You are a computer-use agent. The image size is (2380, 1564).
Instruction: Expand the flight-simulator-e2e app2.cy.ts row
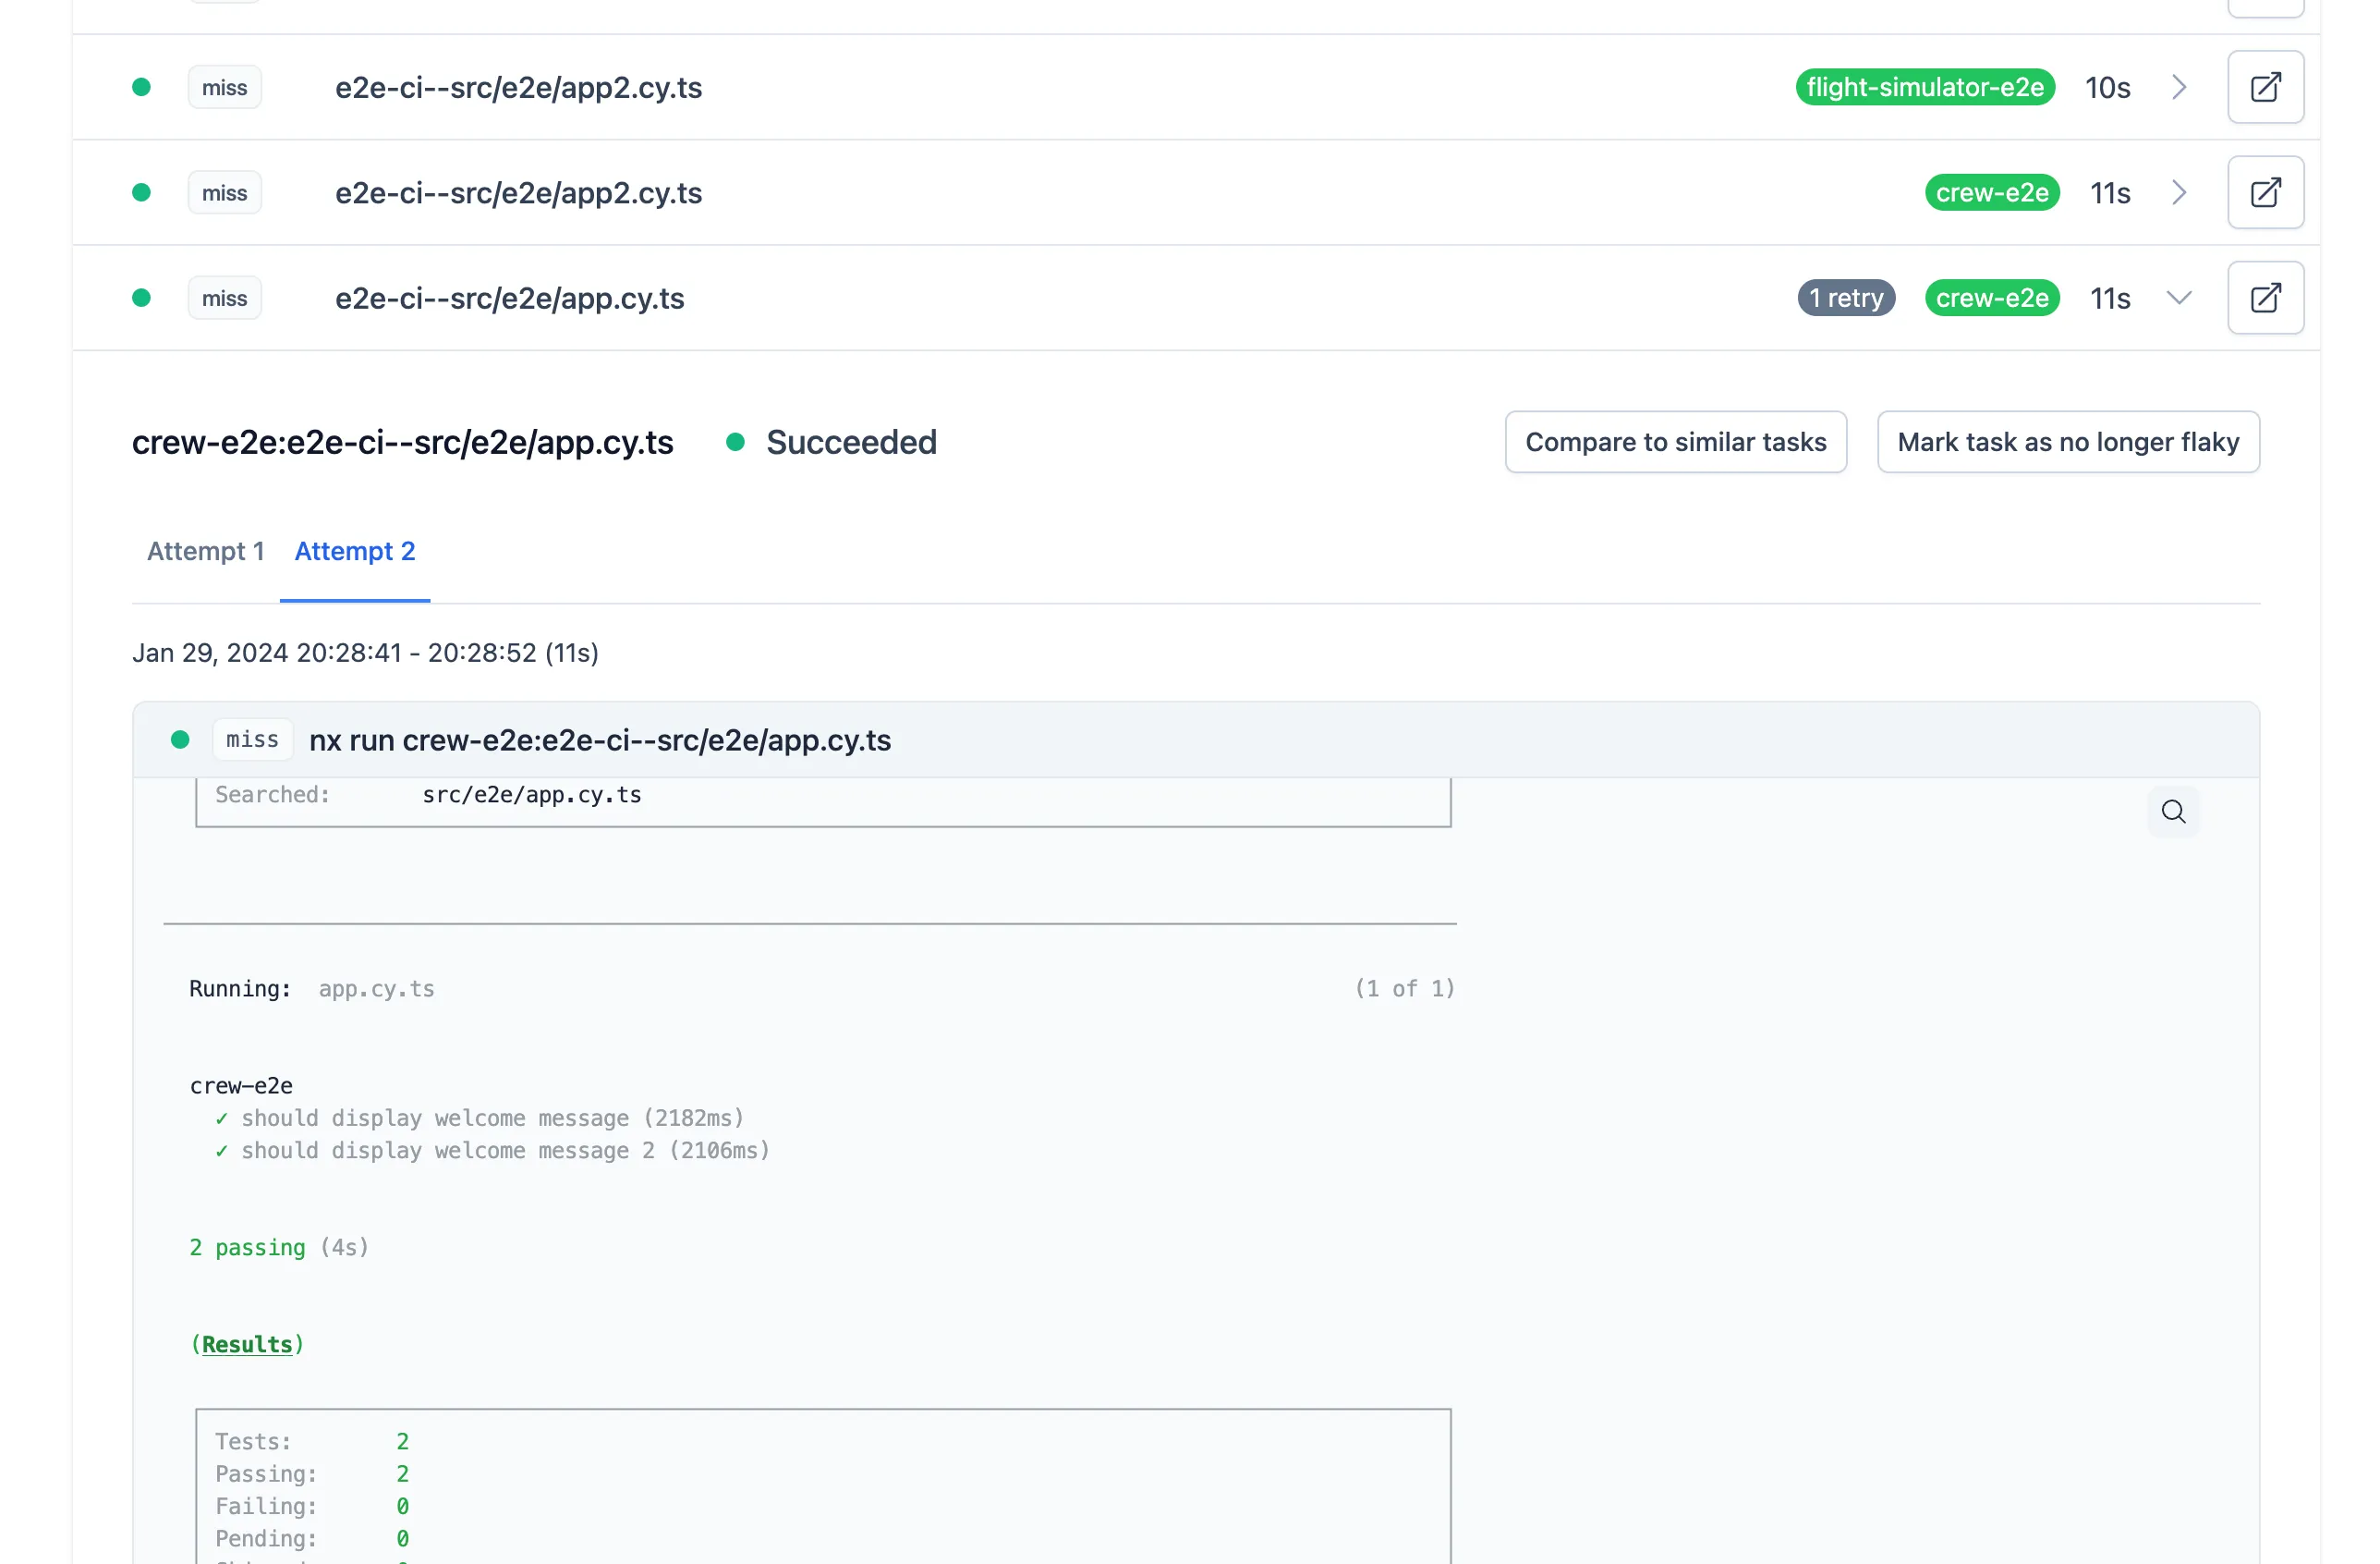pos(2179,87)
